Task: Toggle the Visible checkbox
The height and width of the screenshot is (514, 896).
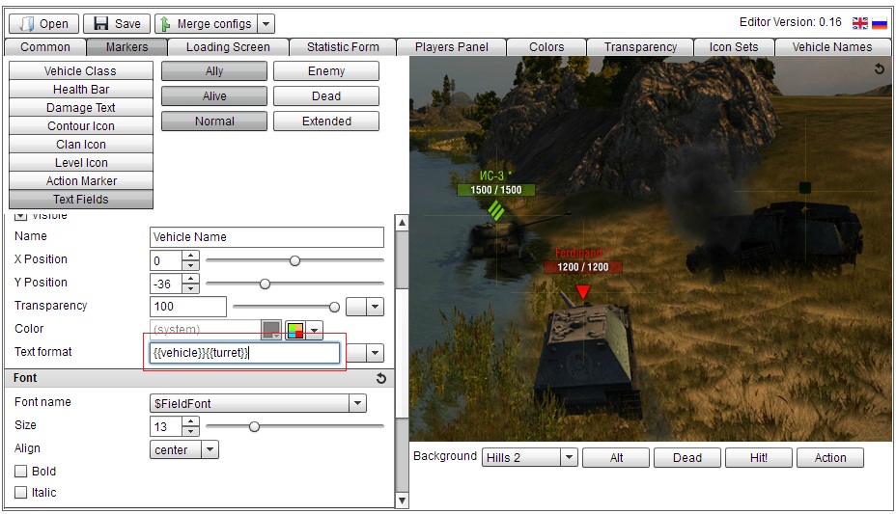Action: (20, 216)
